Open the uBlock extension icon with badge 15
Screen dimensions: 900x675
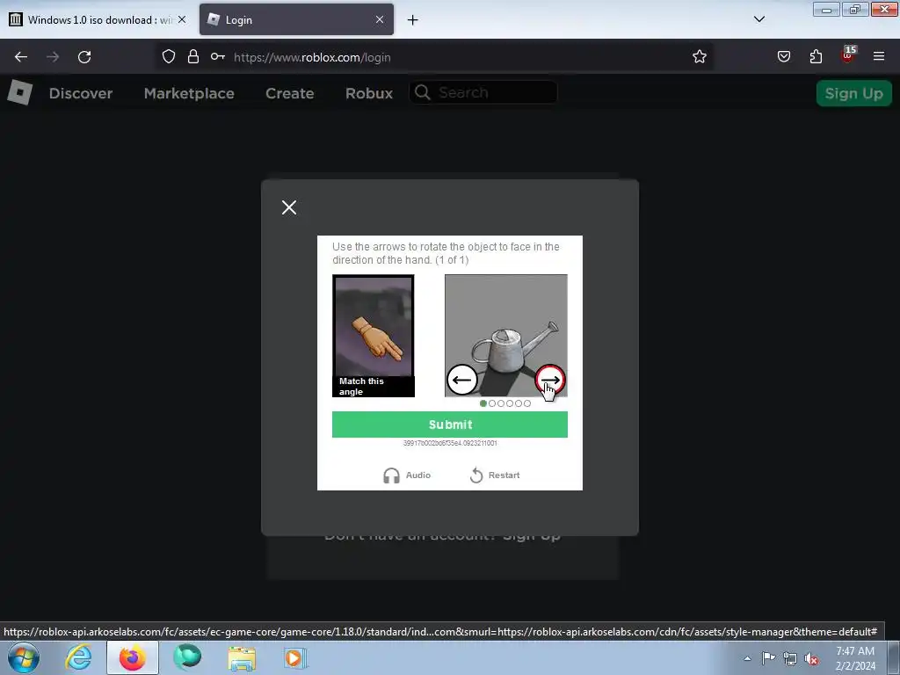848,55
